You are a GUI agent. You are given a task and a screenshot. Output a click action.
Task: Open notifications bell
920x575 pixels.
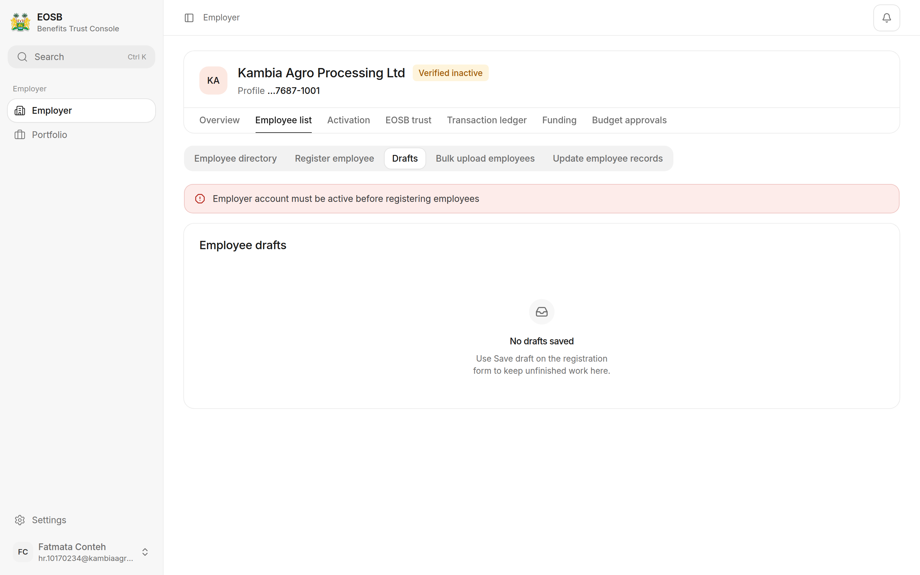[886, 18]
